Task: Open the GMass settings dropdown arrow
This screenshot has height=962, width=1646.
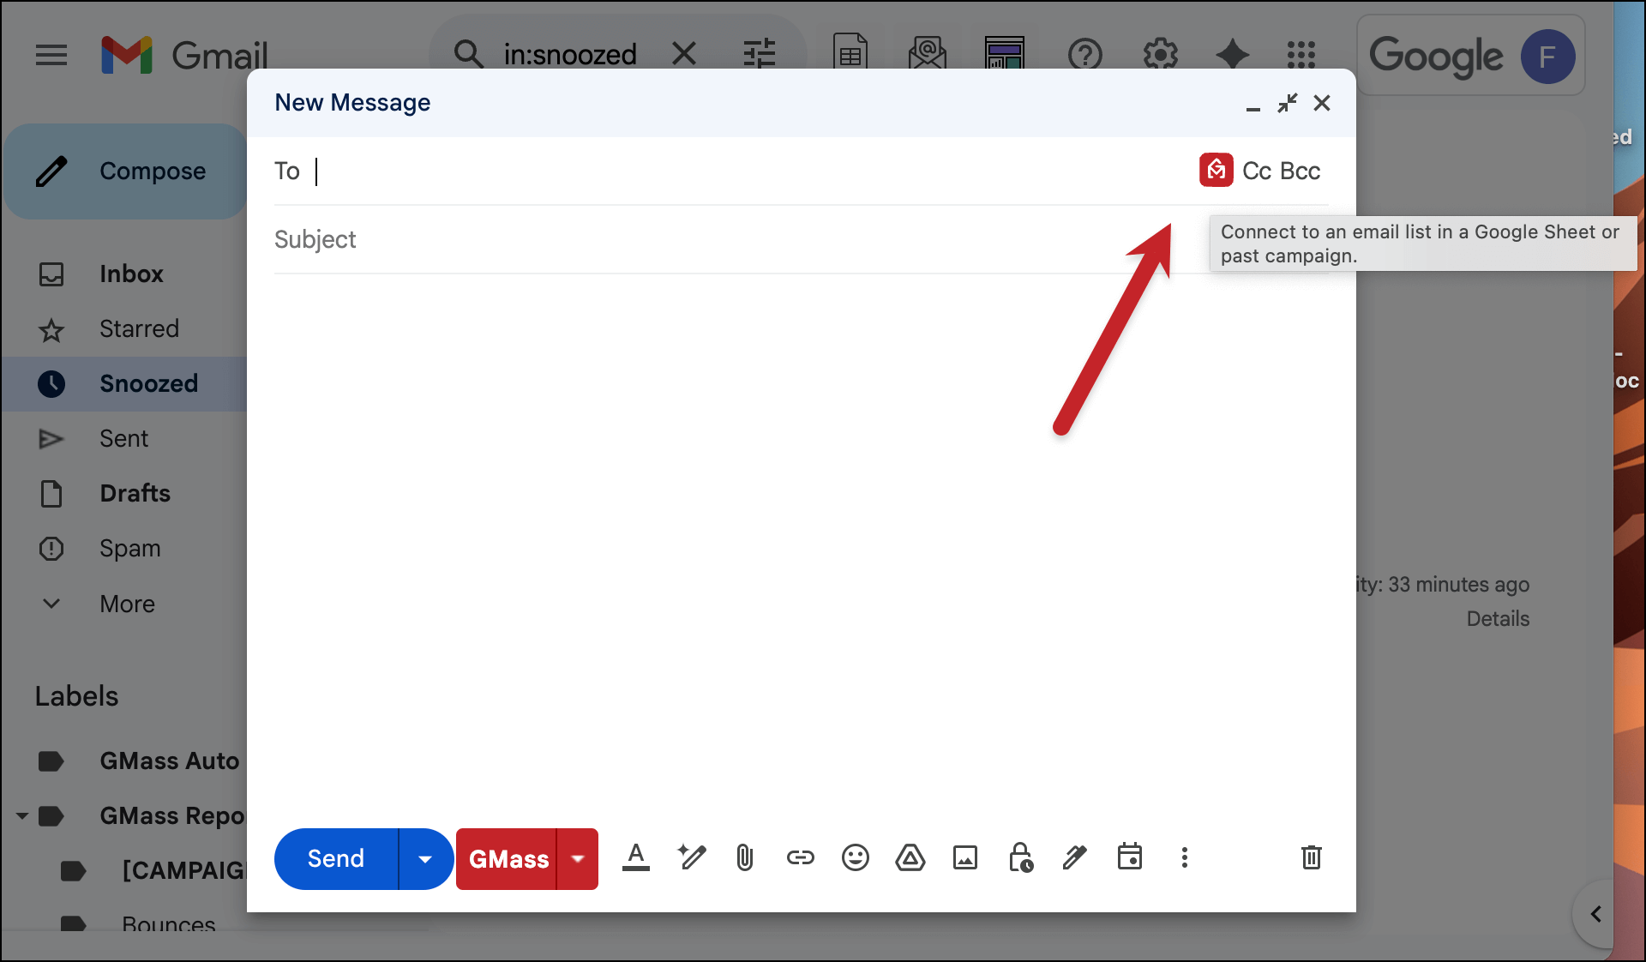Action: click(x=578, y=859)
